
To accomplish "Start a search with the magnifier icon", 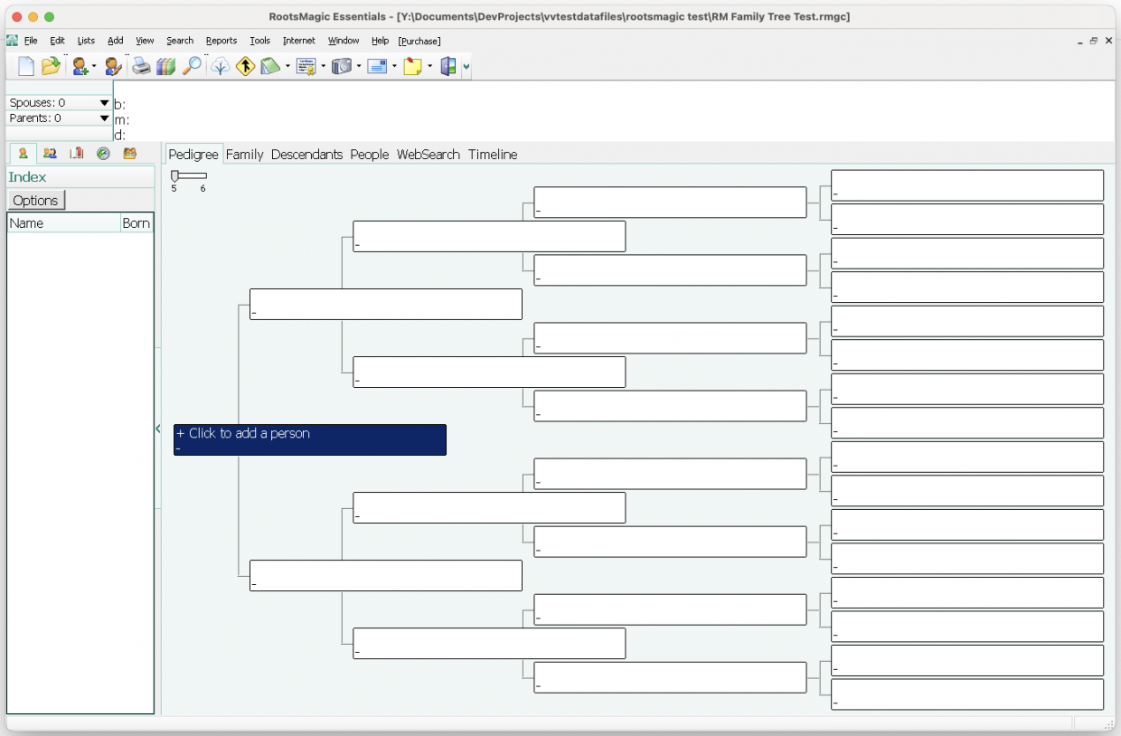I will [192, 66].
